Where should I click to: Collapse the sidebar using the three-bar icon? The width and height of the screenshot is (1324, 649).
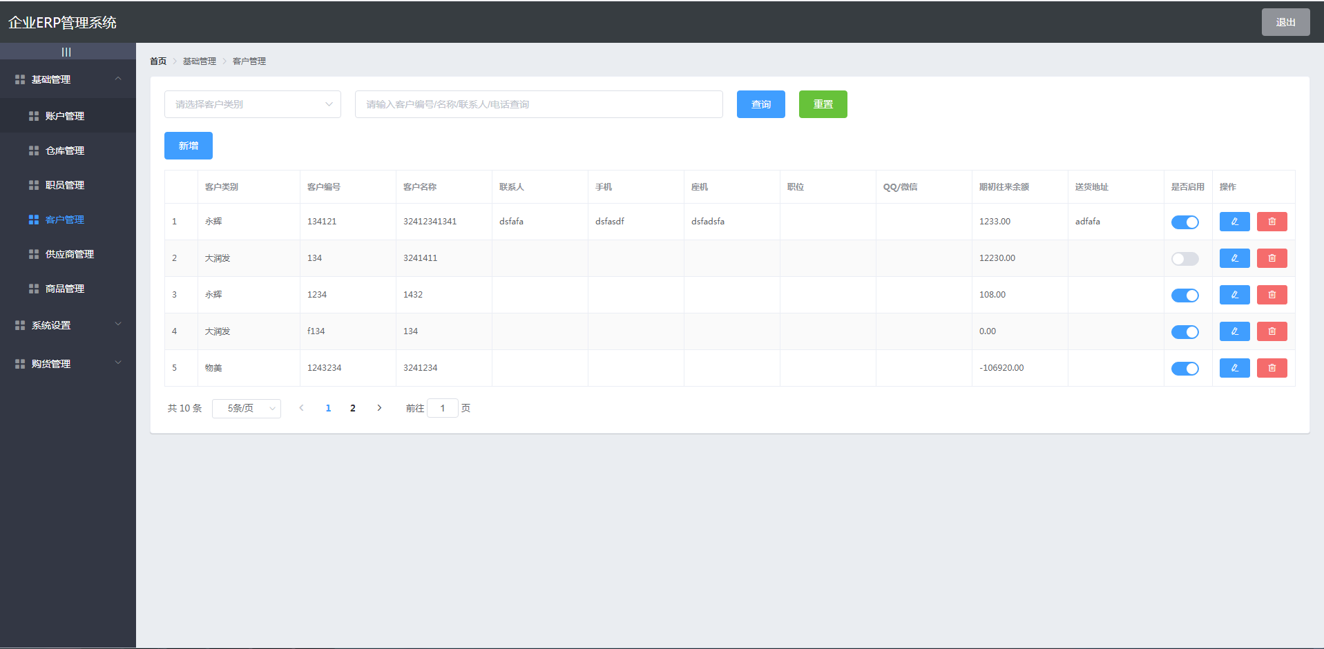66,52
